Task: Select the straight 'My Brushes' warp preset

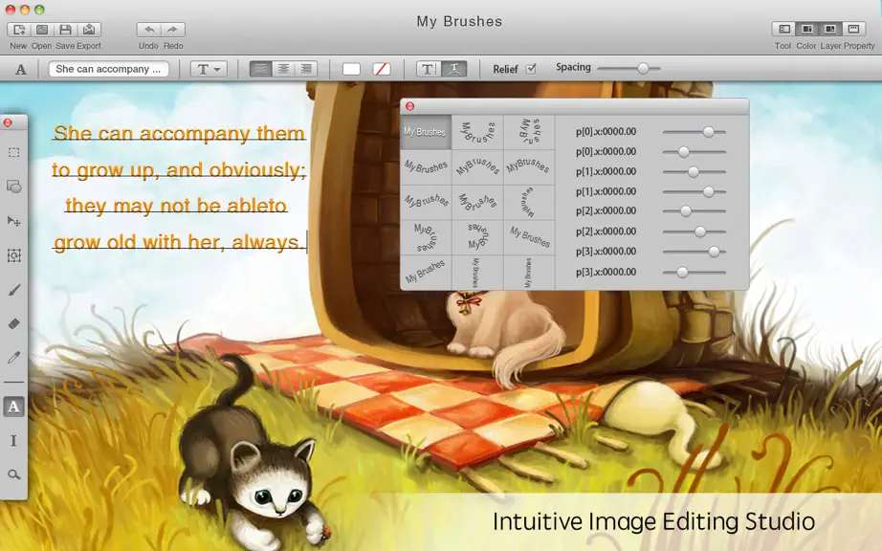Action: 426,132
